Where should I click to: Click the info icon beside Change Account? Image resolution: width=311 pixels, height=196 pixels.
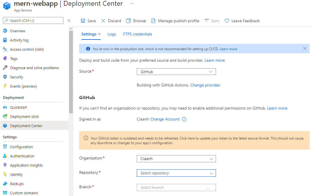click(x=184, y=119)
